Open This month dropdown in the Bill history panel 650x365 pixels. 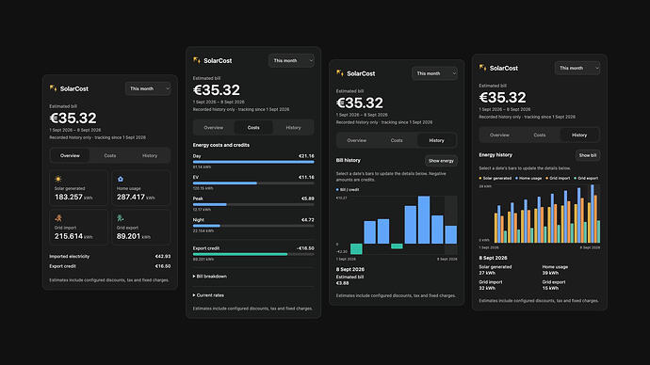click(434, 73)
